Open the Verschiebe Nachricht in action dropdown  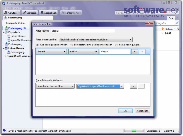pyautogui.click(x=55, y=86)
